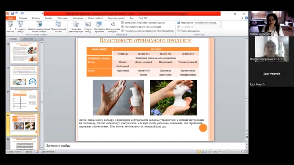Undo the last action
This screenshot has height=165, width=294.
click(x=16, y=13)
